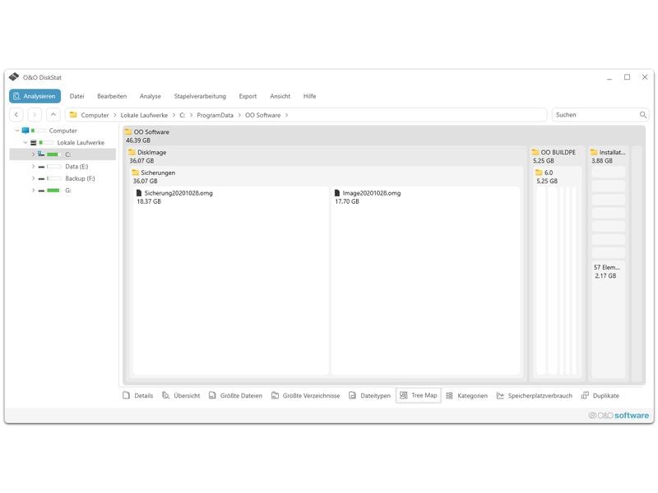Select C: in the breadcrumb path
The image size is (658, 493).
[182, 115]
